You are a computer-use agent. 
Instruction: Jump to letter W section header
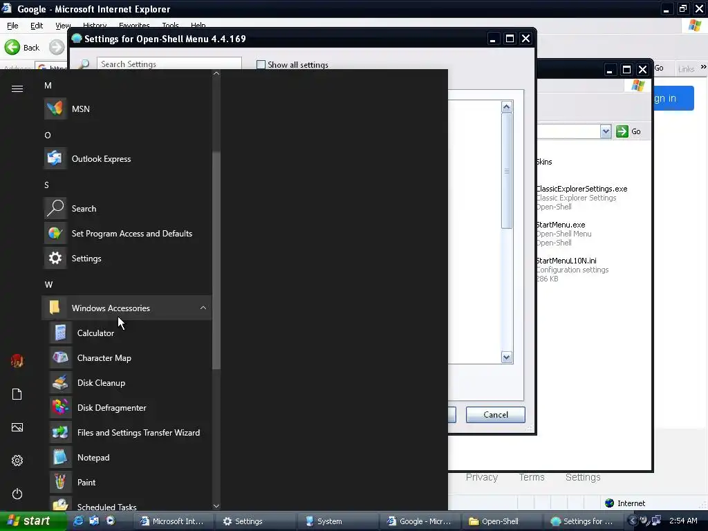[48, 284]
